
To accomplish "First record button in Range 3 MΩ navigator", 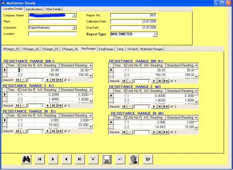I will pos(124,106).
